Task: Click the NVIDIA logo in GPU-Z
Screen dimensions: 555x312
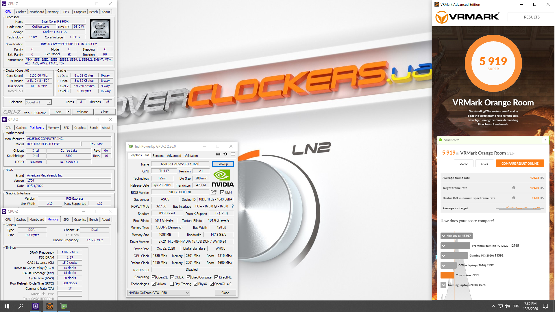Action: click(x=223, y=178)
